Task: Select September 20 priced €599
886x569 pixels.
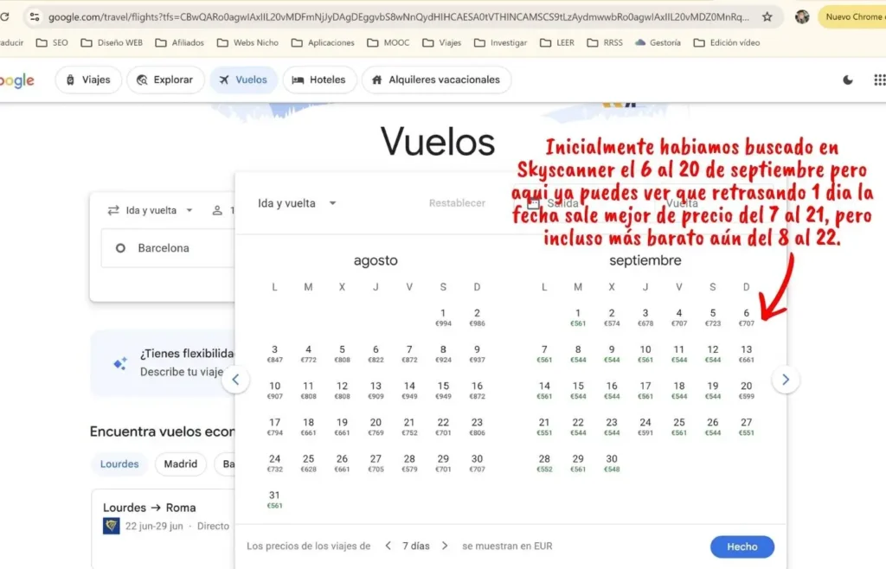Action: click(x=747, y=391)
